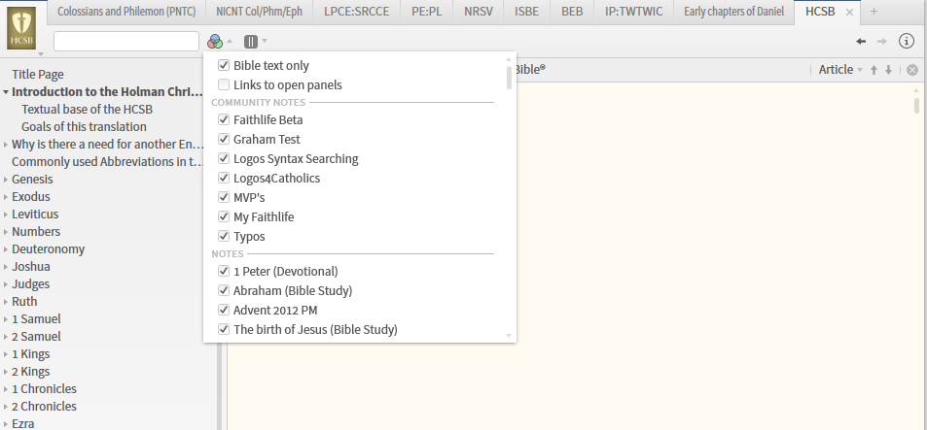Toggle the Graham Test checkbox

pyautogui.click(x=224, y=139)
